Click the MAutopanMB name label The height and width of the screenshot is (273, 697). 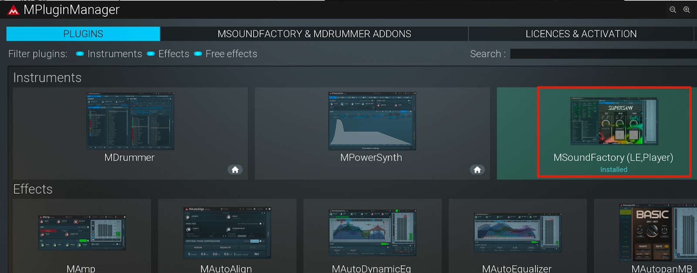click(662, 269)
